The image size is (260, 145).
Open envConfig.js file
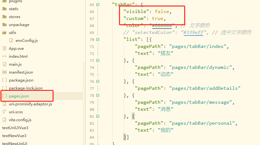pyautogui.click(x=26, y=41)
